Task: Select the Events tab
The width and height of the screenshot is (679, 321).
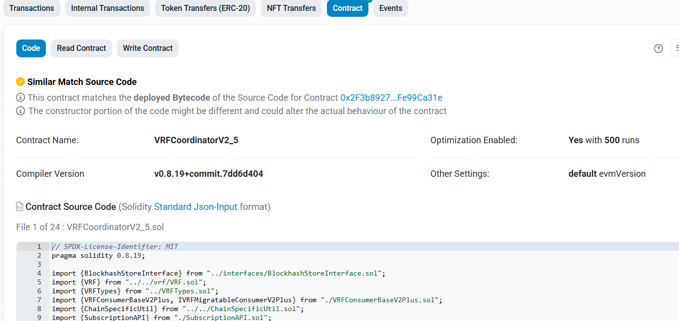Action: click(391, 8)
